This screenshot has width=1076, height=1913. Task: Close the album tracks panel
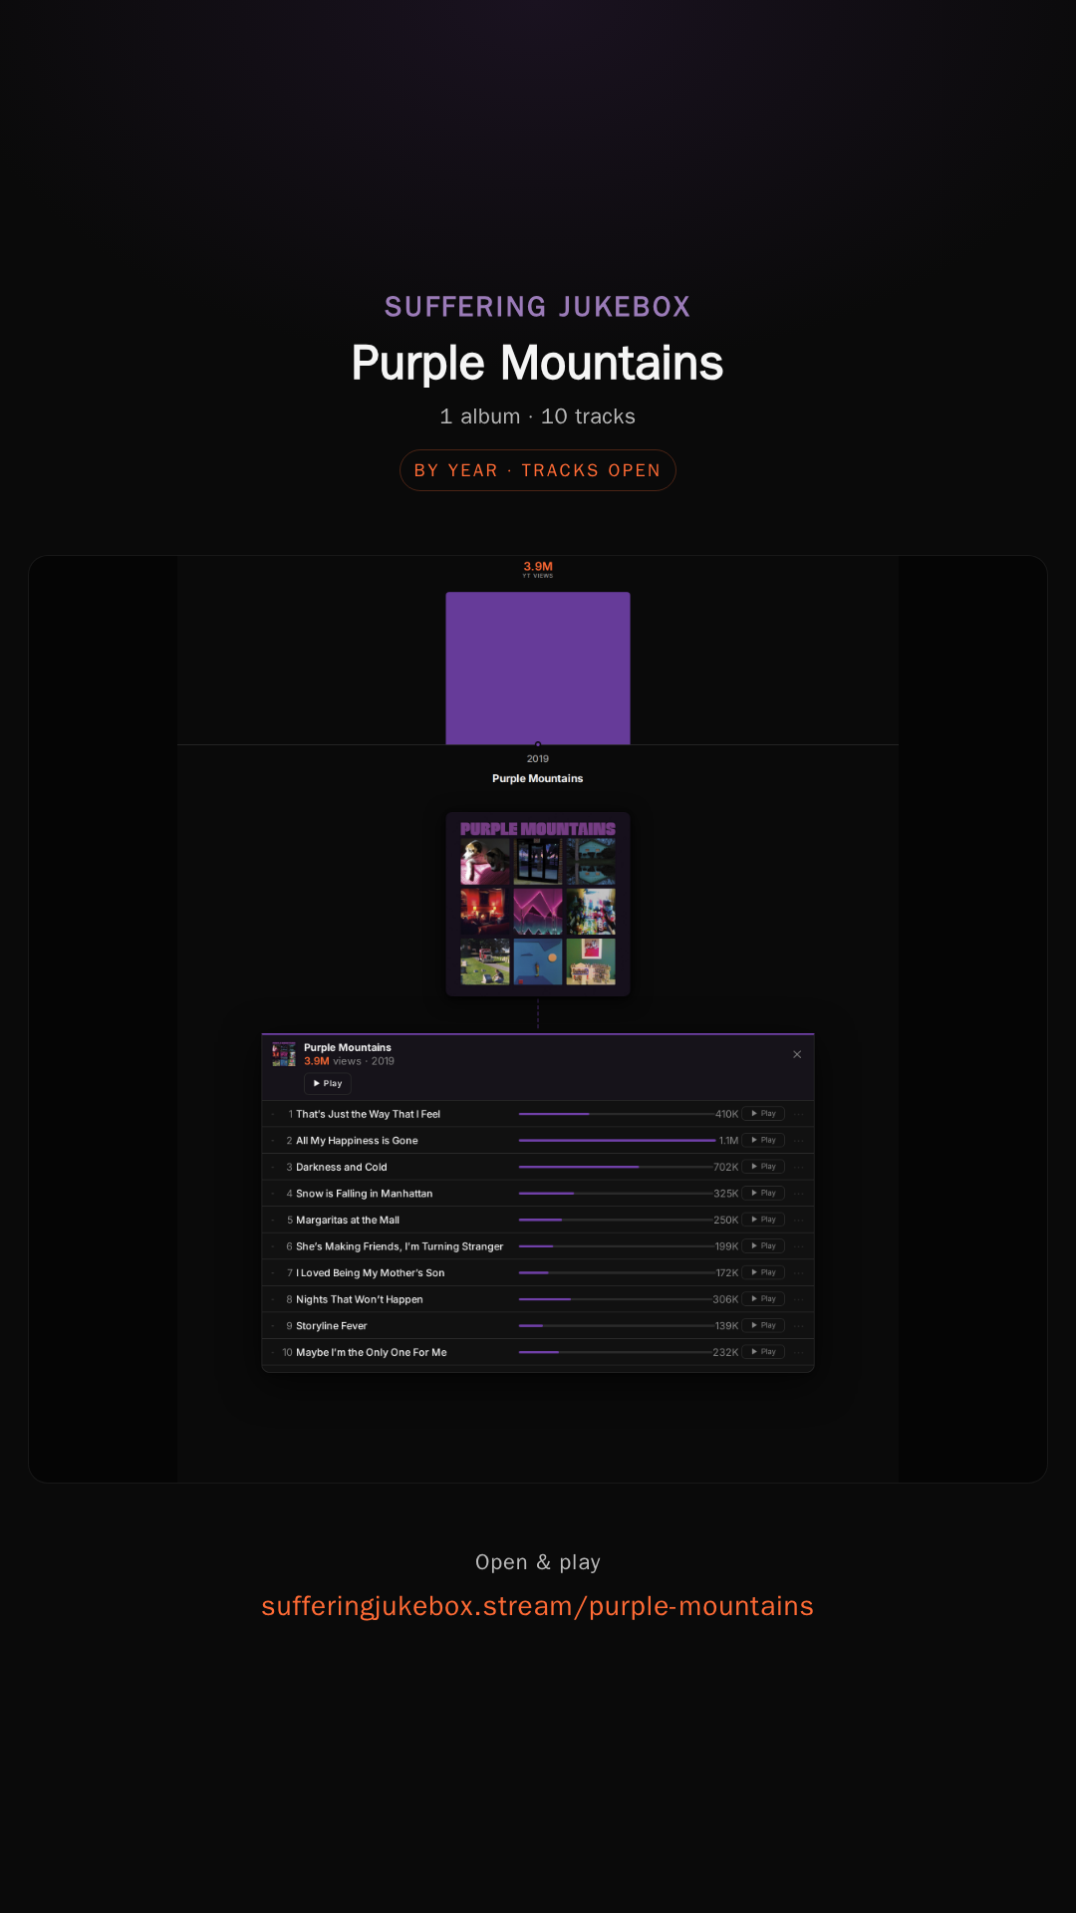point(797,1054)
